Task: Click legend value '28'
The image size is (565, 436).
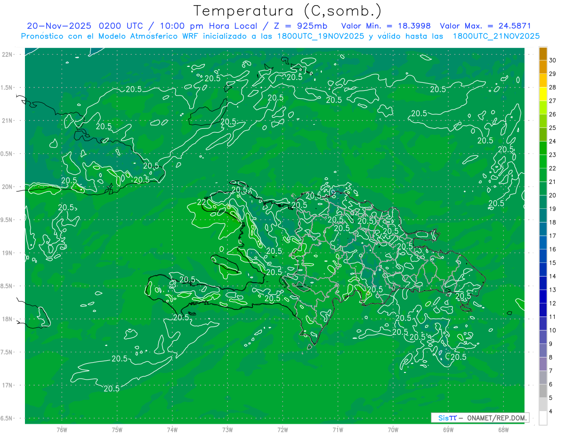Action: (x=552, y=87)
